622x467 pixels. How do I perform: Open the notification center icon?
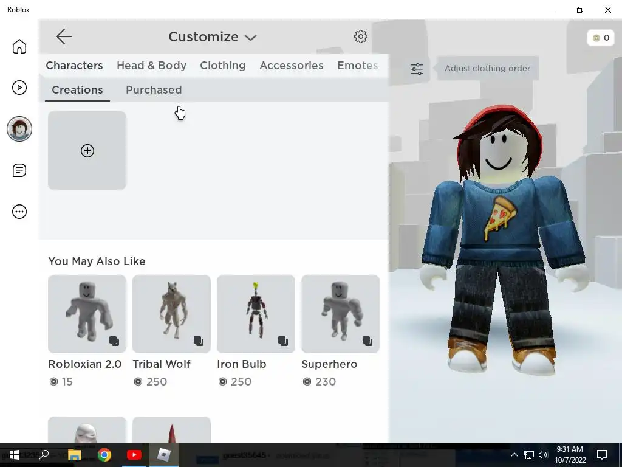click(602, 455)
